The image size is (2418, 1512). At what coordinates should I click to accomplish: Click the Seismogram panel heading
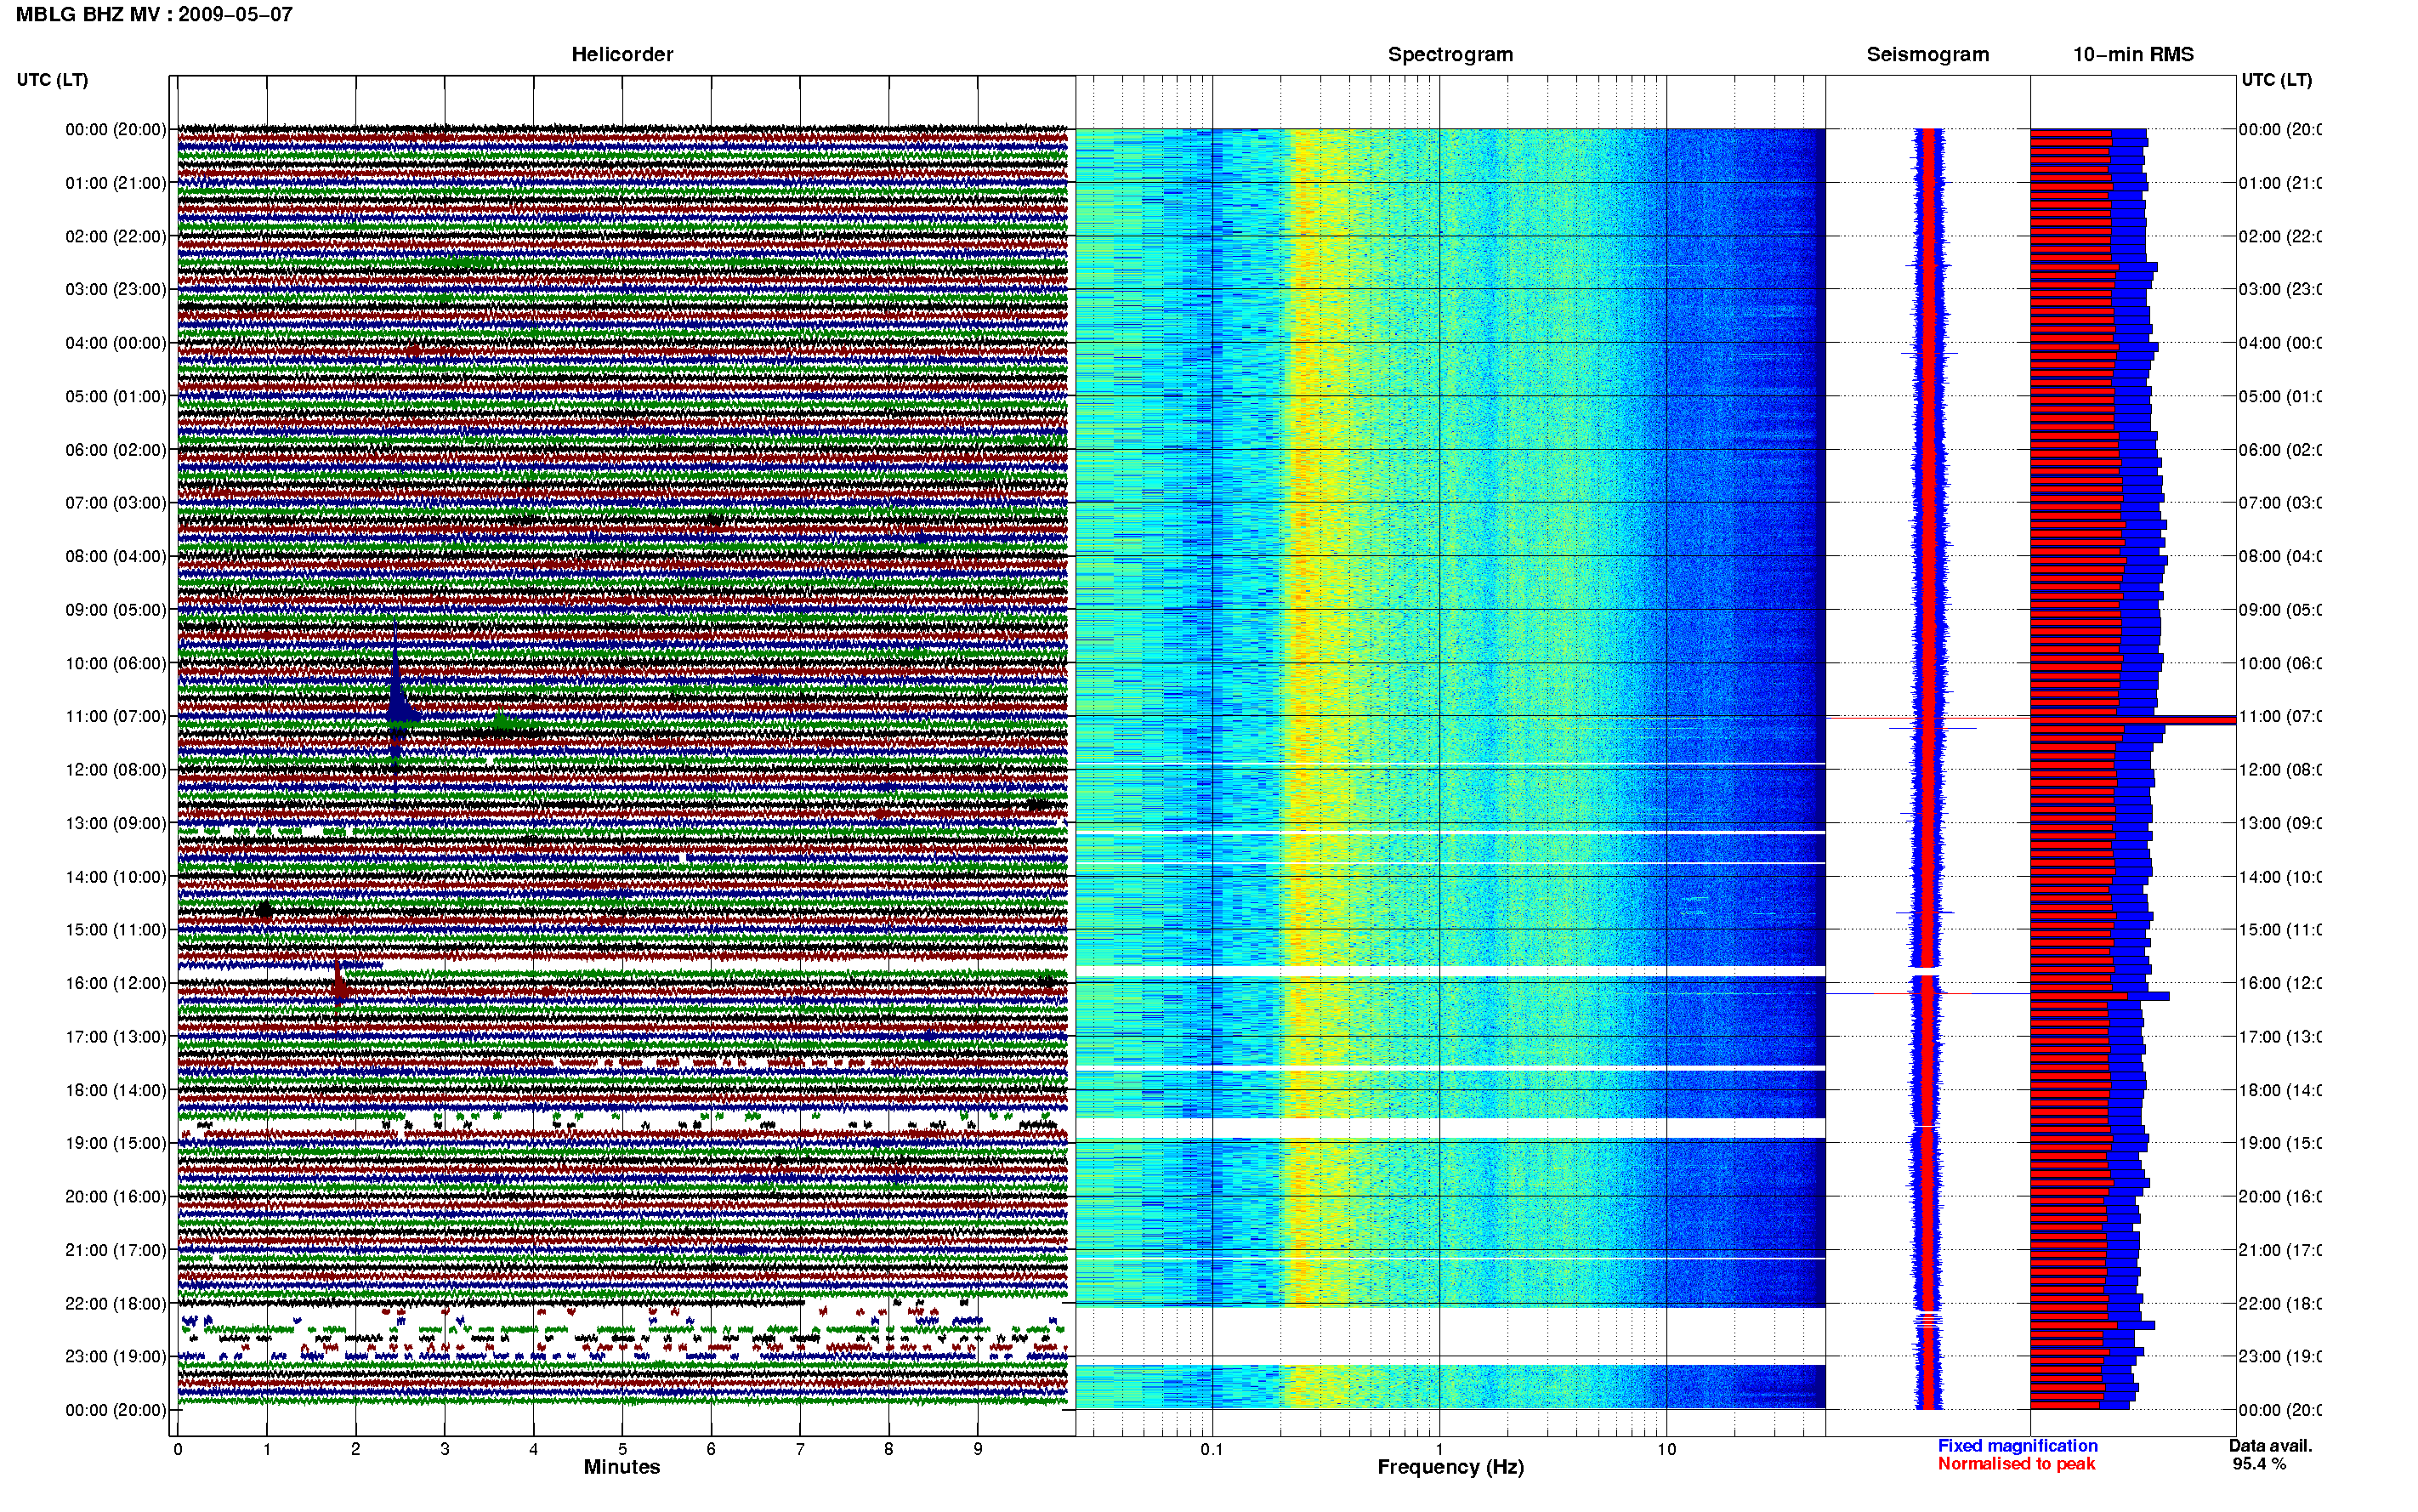point(1927,54)
